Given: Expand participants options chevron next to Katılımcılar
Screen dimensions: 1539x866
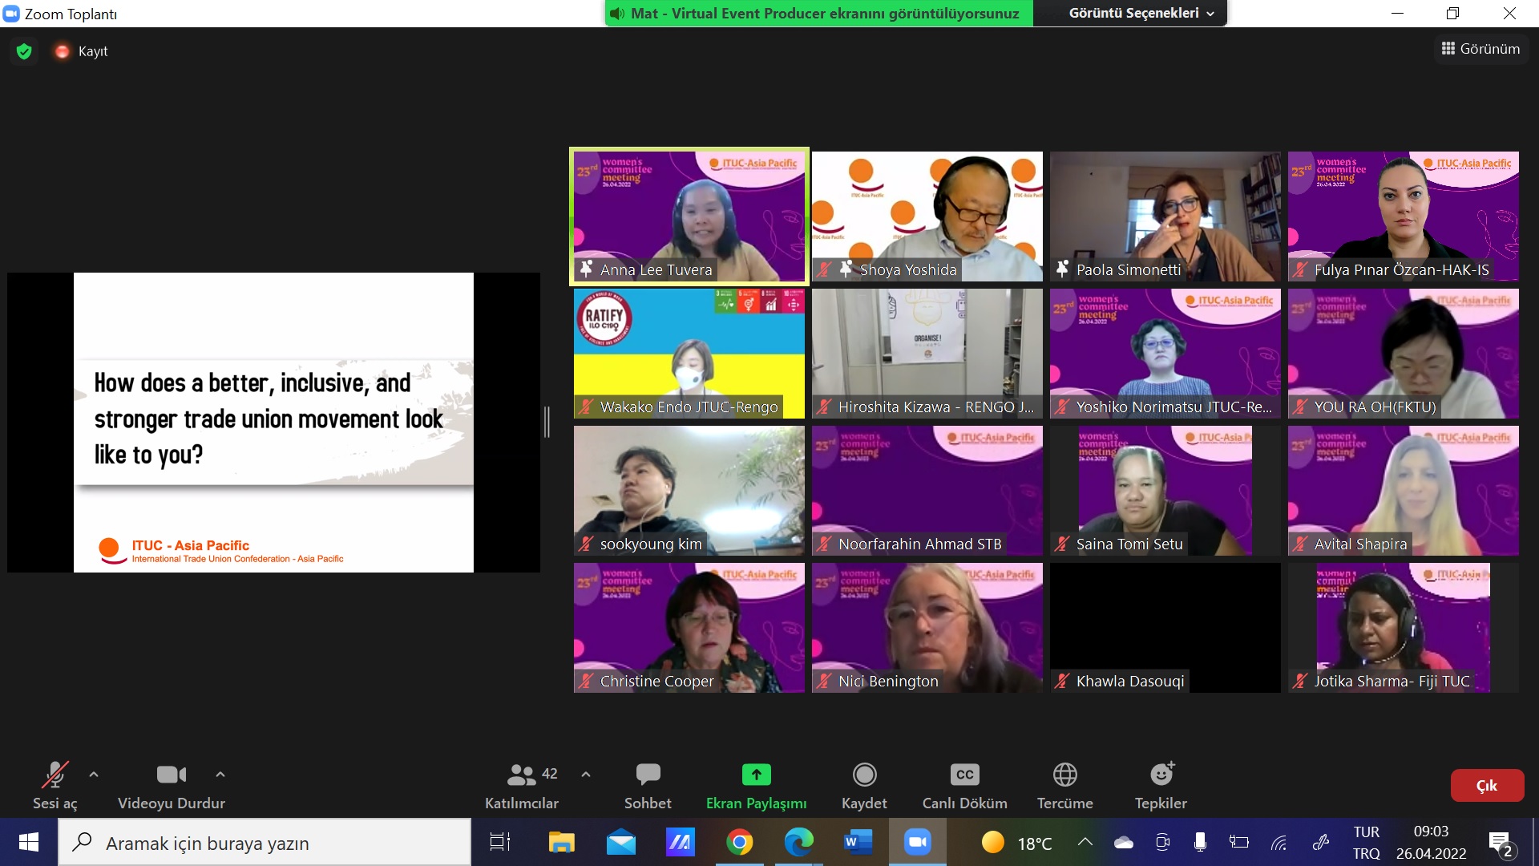Looking at the screenshot, I should 586,775.
